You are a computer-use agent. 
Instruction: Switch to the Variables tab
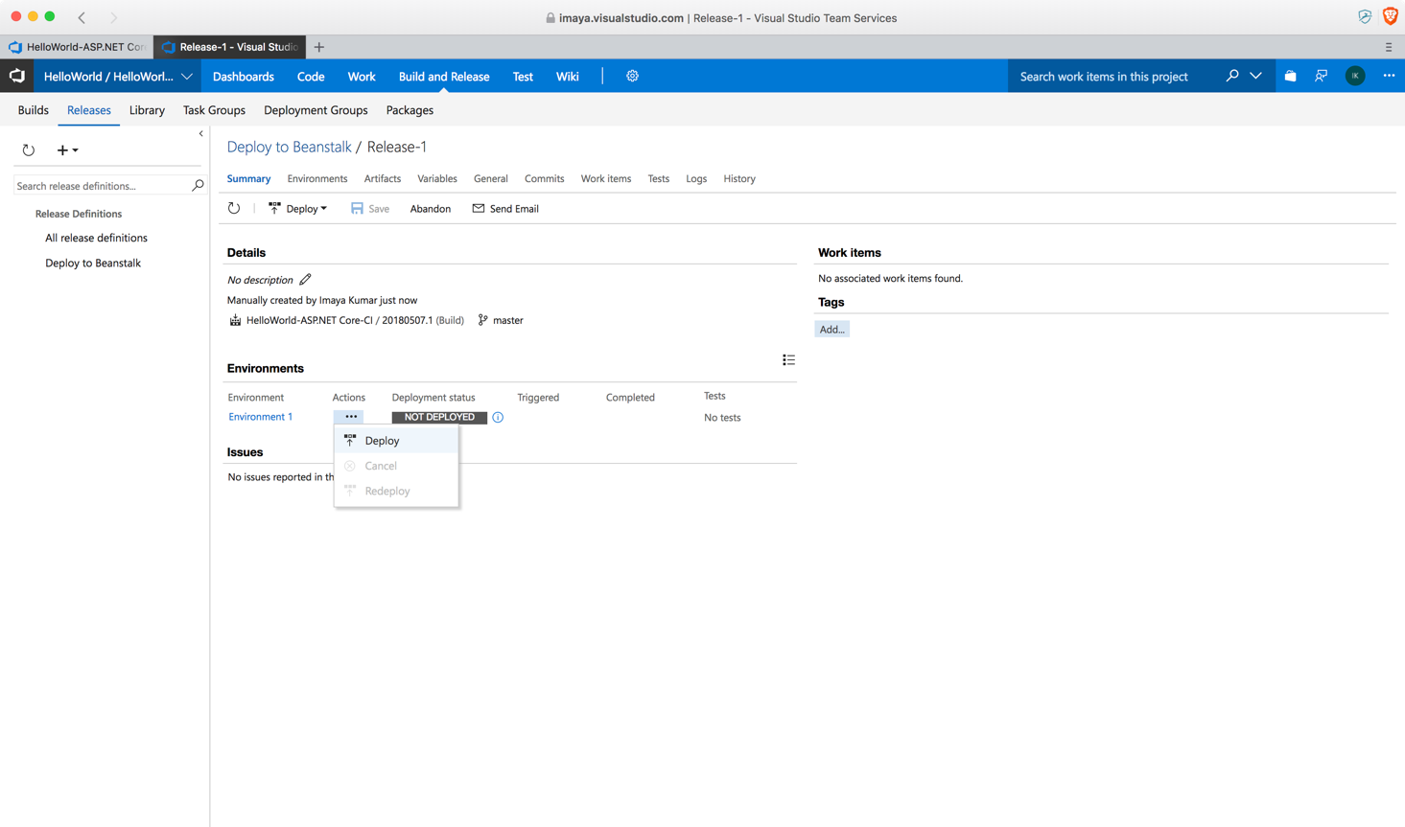coord(437,178)
